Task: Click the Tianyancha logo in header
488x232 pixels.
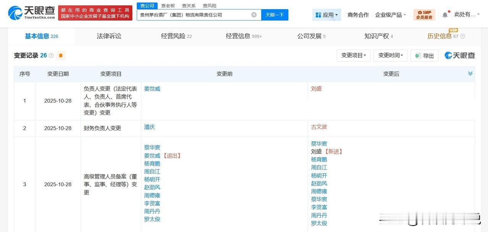Action: pyautogui.click(x=31, y=13)
